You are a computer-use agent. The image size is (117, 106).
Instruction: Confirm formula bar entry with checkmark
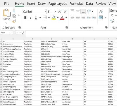point(20,33)
